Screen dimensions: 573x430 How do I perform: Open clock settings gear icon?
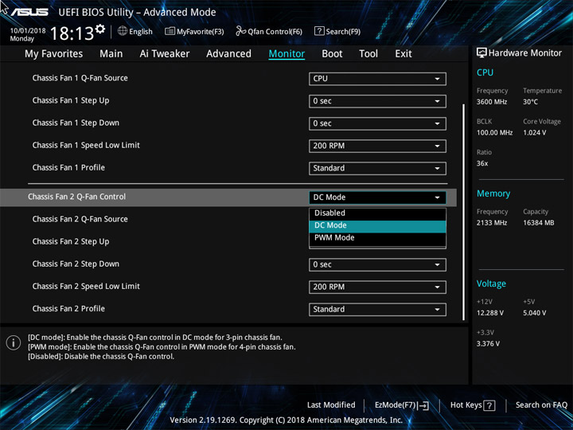click(100, 29)
